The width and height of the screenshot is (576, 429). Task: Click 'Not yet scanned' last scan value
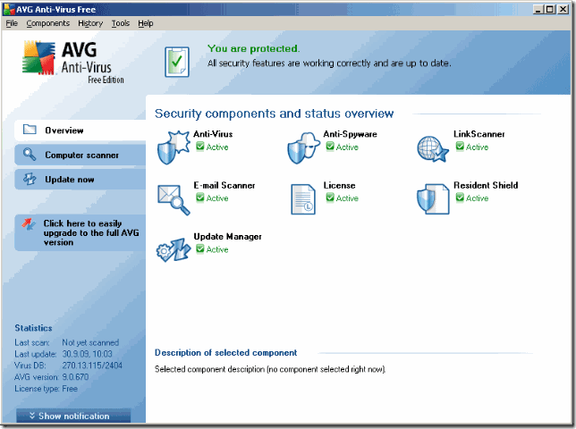pos(90,342)
